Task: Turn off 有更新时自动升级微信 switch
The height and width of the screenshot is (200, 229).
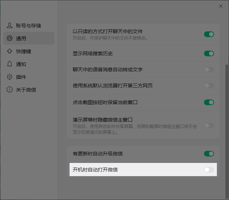Action: [x=209, y=154]
